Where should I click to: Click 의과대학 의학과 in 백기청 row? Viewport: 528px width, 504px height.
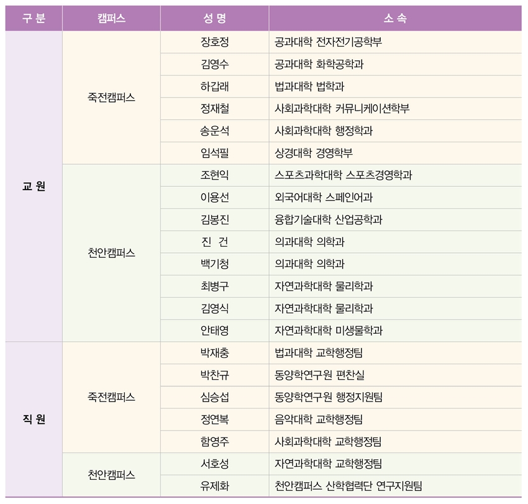(395, 263)
